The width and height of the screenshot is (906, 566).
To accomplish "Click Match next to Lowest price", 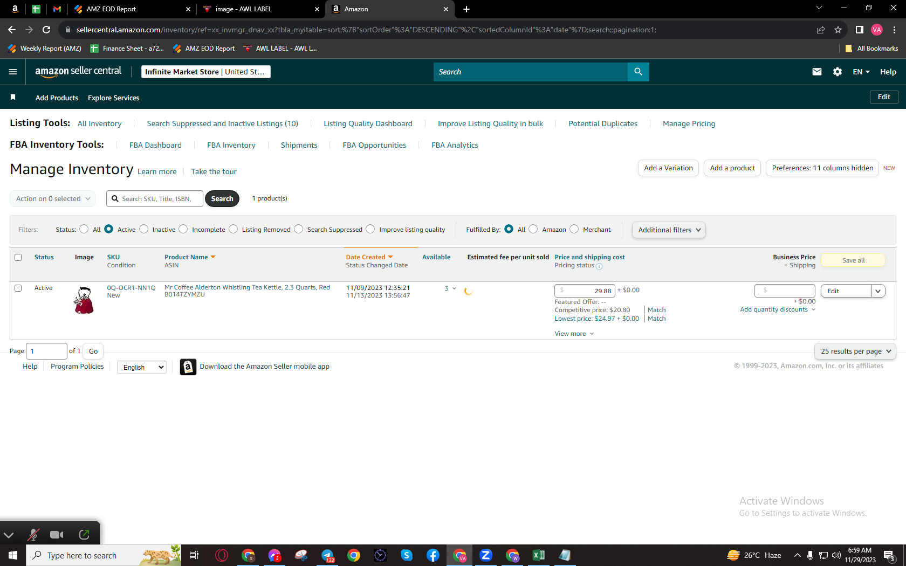I will pyautogui.click(x=656, y=319).
